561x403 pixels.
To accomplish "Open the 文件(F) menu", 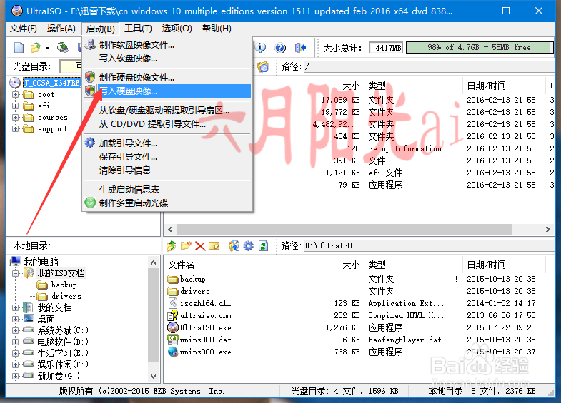I will pyautogui.click(x=24, y=29).
